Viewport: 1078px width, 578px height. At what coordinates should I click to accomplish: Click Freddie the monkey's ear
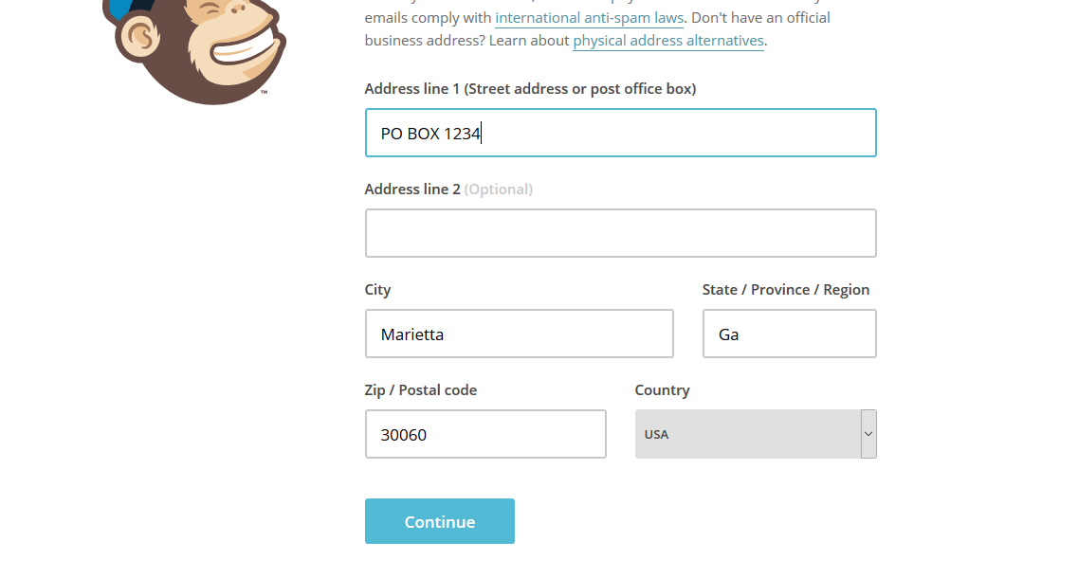tap(138, 36)
